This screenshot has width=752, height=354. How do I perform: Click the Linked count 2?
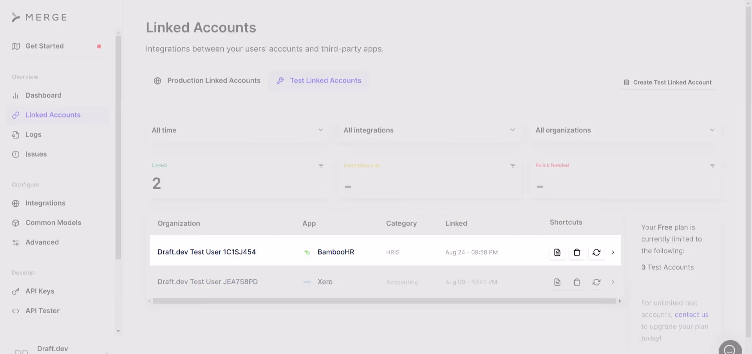[156, 184]
